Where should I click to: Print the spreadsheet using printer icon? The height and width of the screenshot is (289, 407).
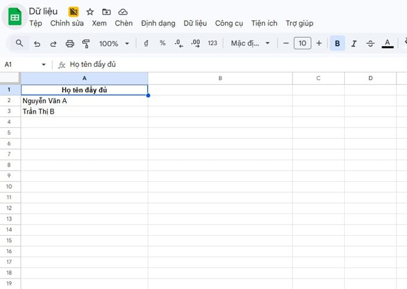click(x=70, y=44)
